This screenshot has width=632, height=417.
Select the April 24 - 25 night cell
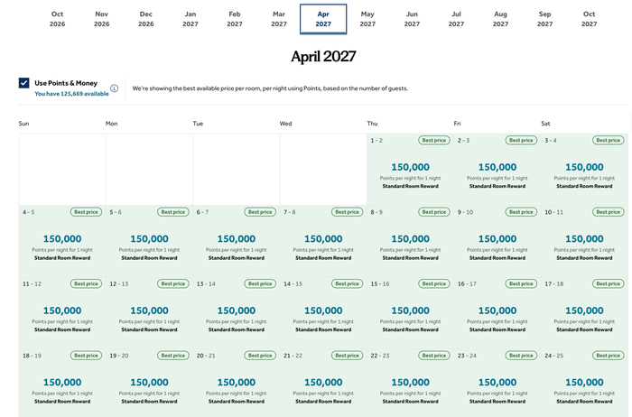tap(584, 383)
